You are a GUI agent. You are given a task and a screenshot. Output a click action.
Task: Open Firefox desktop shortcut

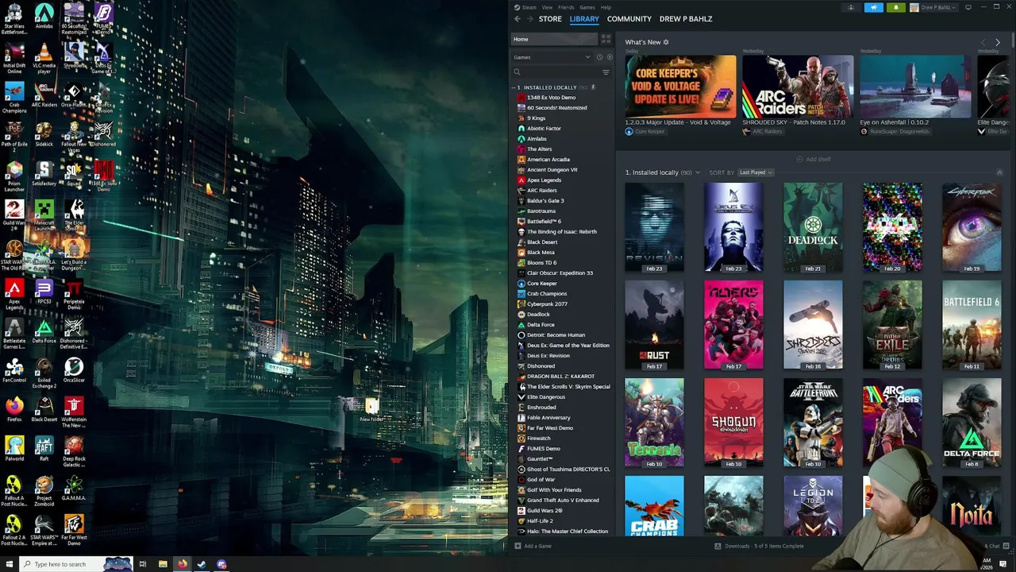[13, 409]
